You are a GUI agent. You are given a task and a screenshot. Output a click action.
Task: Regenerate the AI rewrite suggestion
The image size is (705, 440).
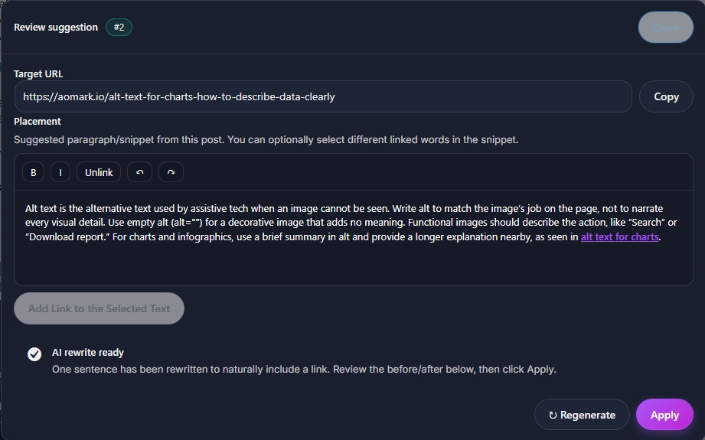(x=582, y=415)
